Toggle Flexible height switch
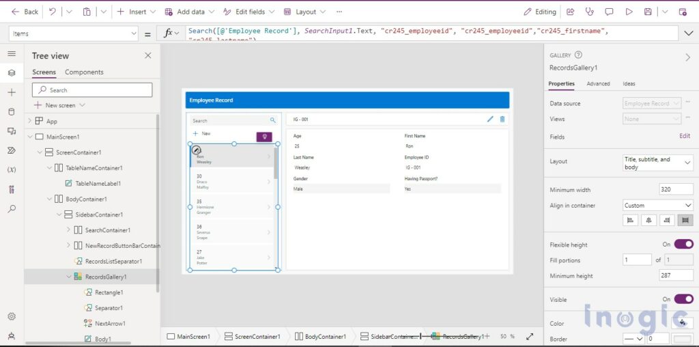Image resolution: width=699 pixels, height=347 pixels. pyautogui.click(x=683, y=244)
